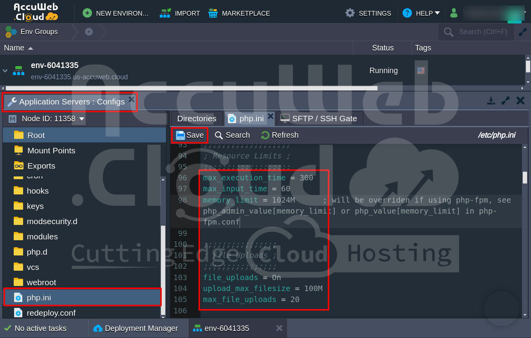Open the Marketplace
531x338 pixels.
coord(239,13)
